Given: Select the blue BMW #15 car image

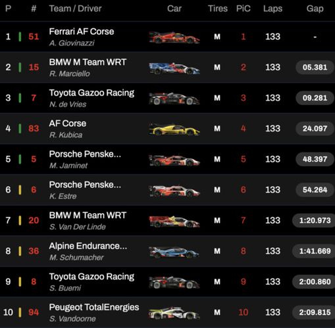Looking at the screenshot, I should (174, 68).
